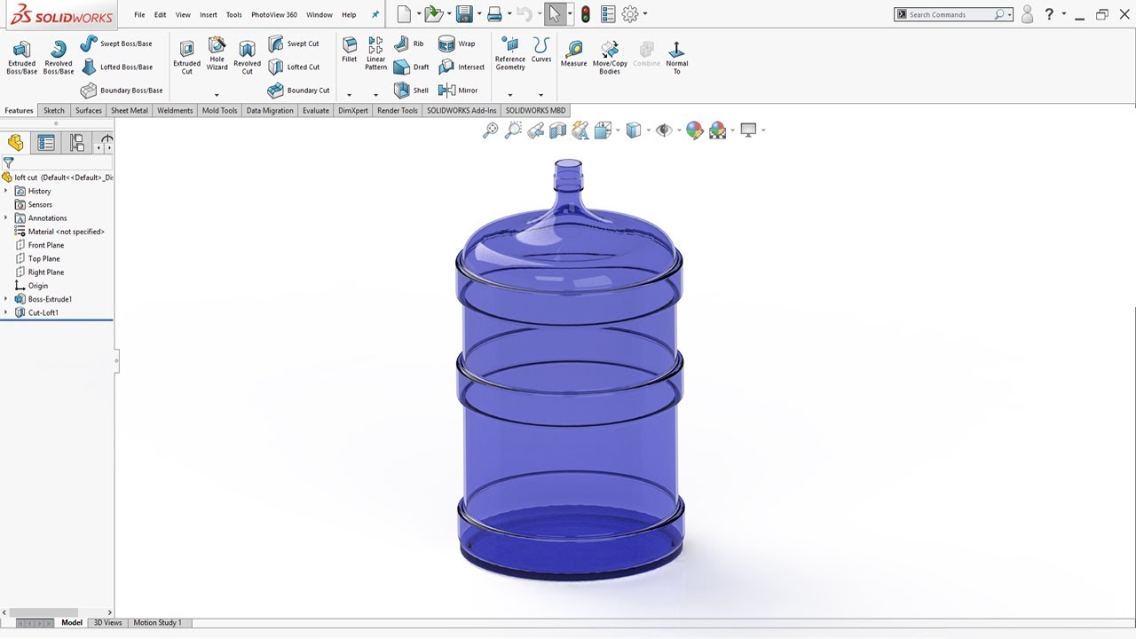The width and height of the screenshot is (1136, 639).
Task: Expand the Options gear dropdown arrow
Action: (x=645, y=14)
